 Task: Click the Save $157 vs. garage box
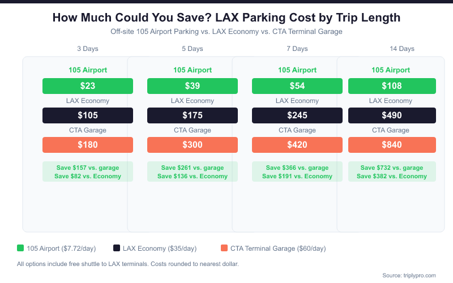click(x=88, y=171)
